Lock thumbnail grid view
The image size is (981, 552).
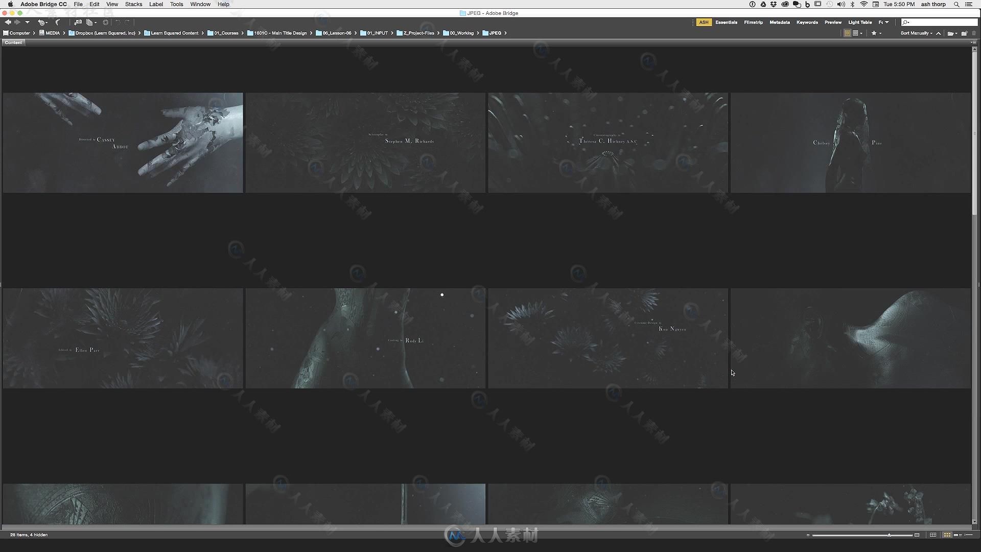click(x=933, y=535)
